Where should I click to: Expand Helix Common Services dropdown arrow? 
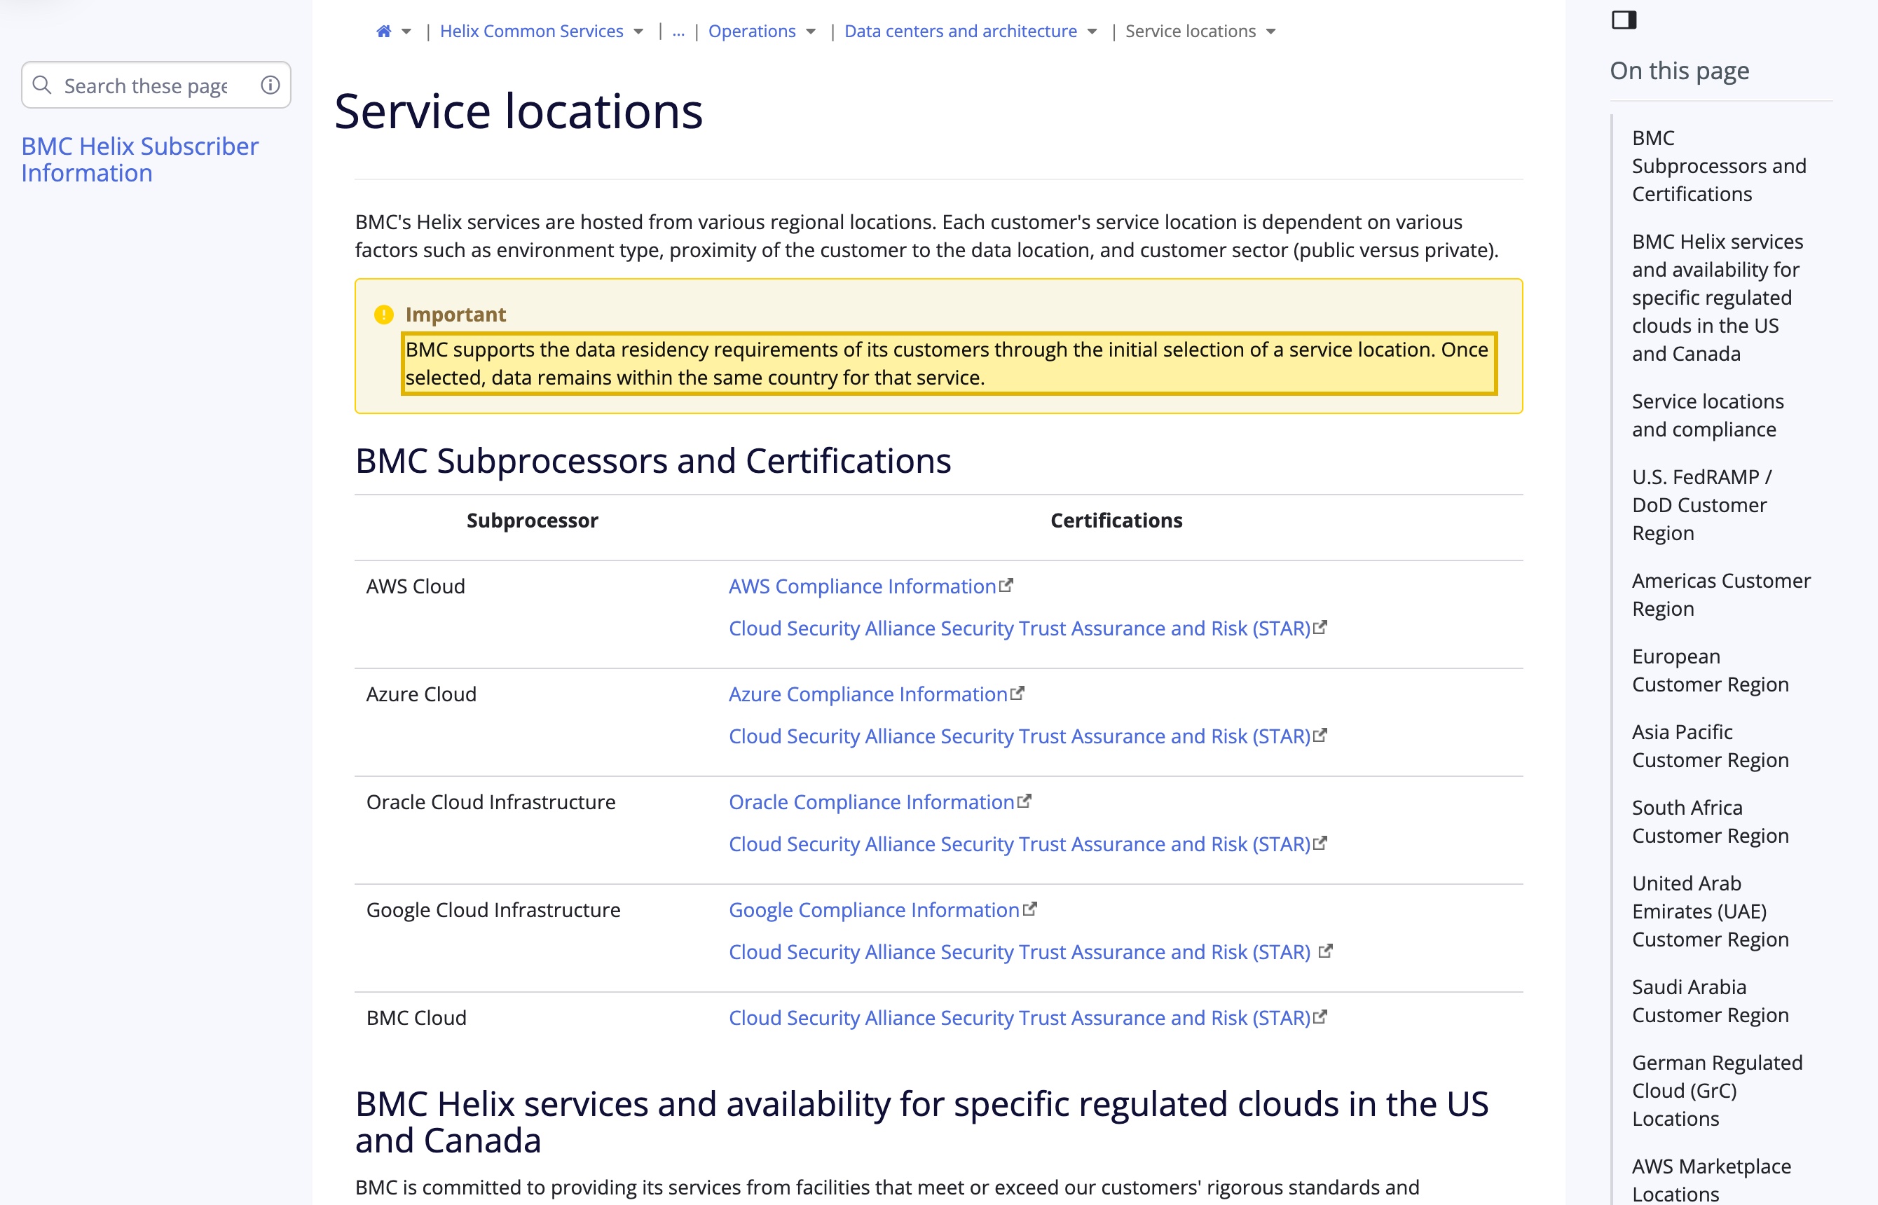click(638, 32)
